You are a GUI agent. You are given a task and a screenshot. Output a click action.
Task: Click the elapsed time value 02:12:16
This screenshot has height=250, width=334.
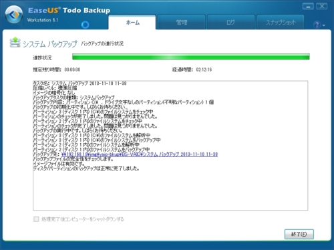[x=204, y=70]
